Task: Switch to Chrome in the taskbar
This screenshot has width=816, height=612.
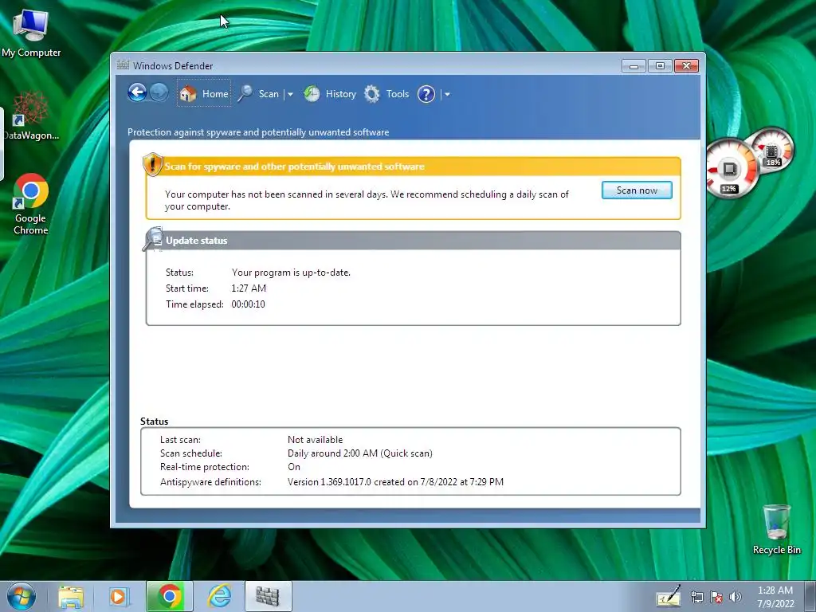Action: click(169, 596)
